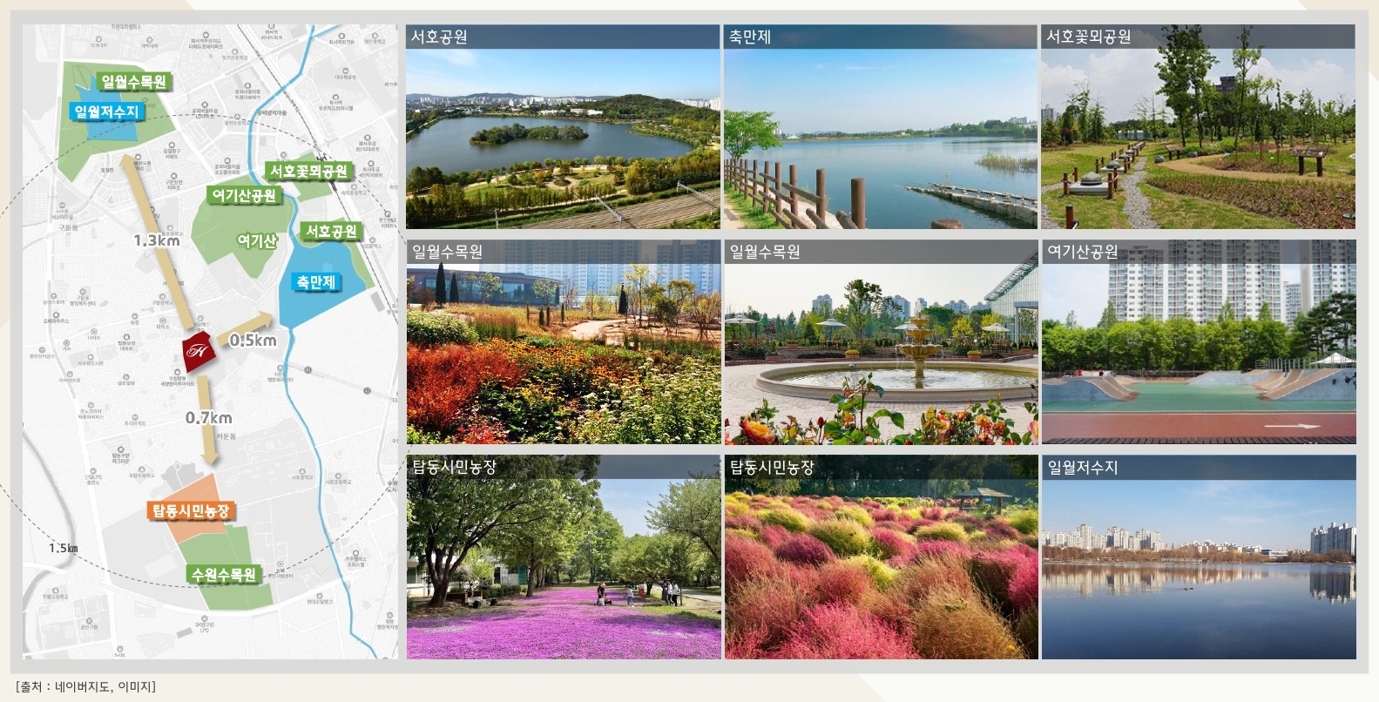
Task: Select the 일월저수지 blue map label
Action: click(106, 111)
